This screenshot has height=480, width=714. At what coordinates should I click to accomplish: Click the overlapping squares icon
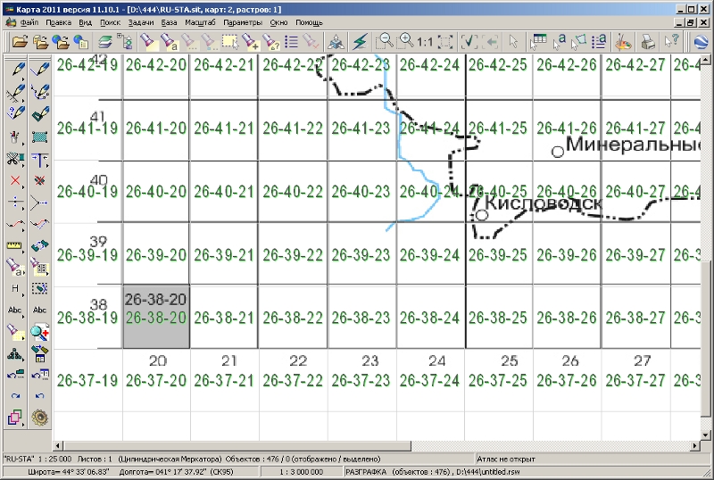click(x=15, y=418)
